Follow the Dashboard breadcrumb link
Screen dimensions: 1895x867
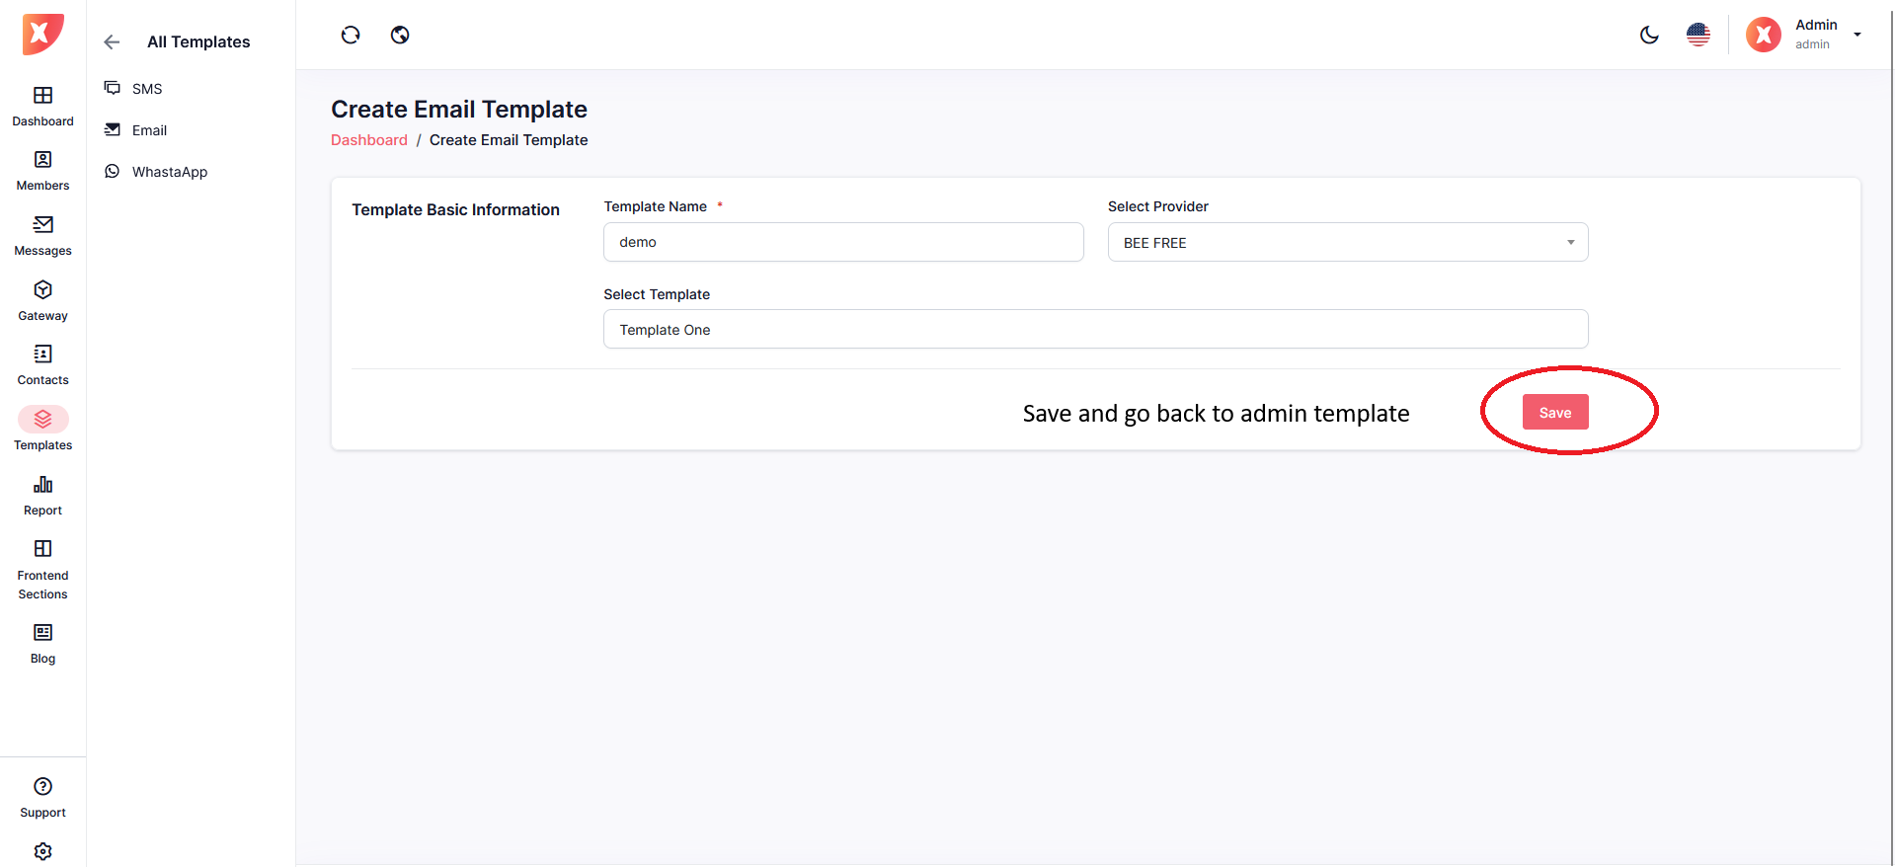click(368, 140)
